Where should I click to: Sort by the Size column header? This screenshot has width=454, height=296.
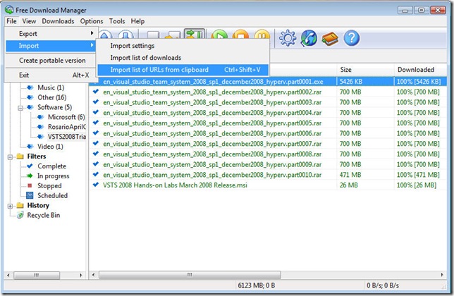click(x=365, y=70)
